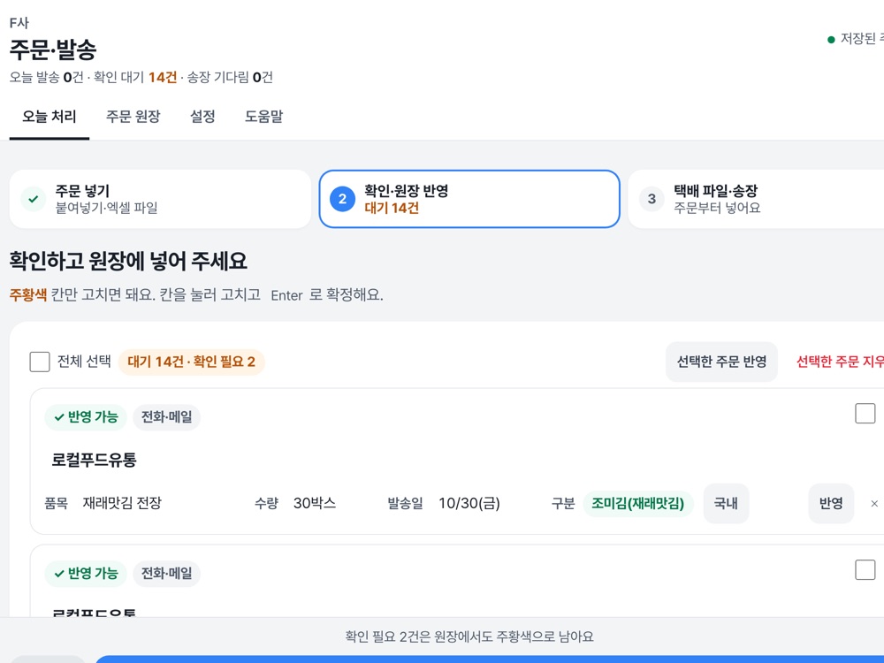This screenshot has width=884, height=663.
Task: Select the 확인·원장 반영 step card
Action: (469, 199)
